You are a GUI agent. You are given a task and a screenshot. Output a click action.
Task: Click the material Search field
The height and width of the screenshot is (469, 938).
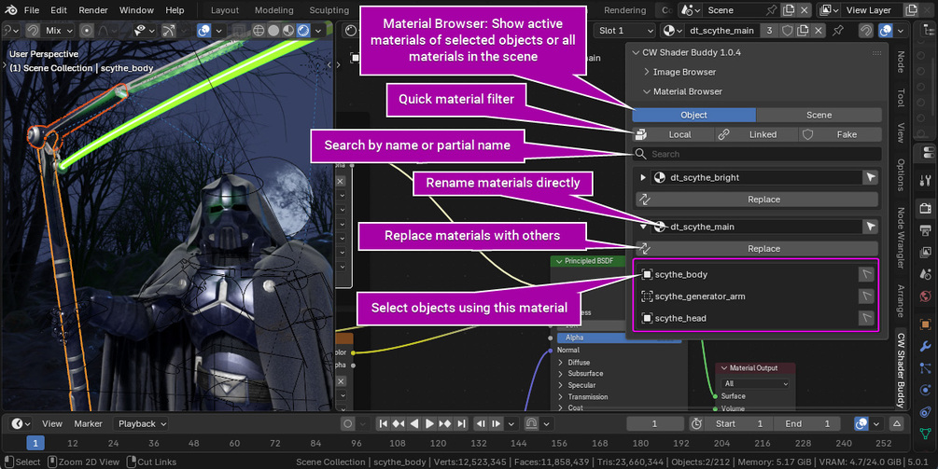click(757, 154)
